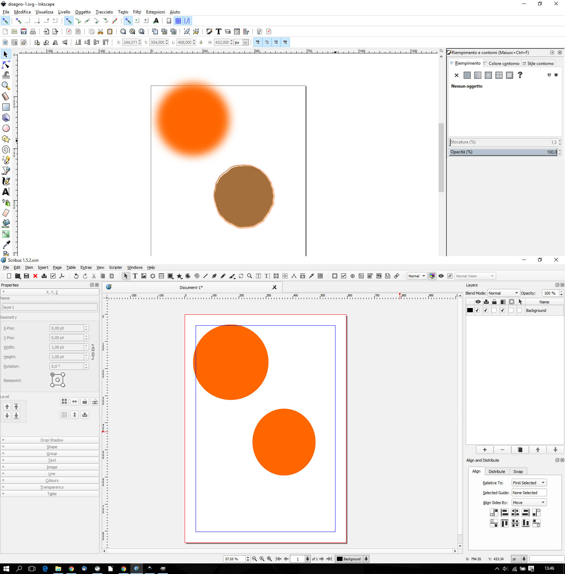
Task: Switch to Colore contorno tab
Action: pyautogui.click(x=501, y=64)
